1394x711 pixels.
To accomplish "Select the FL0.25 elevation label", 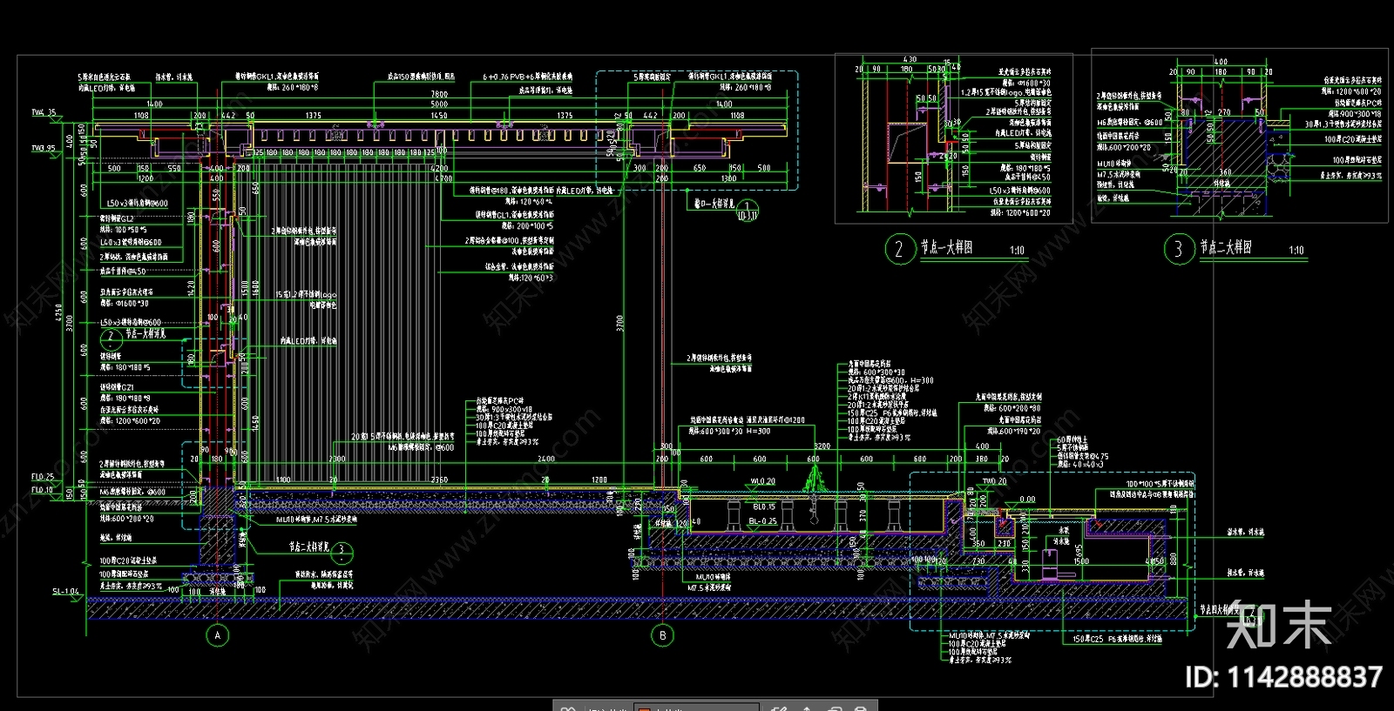I will [43, 477].
